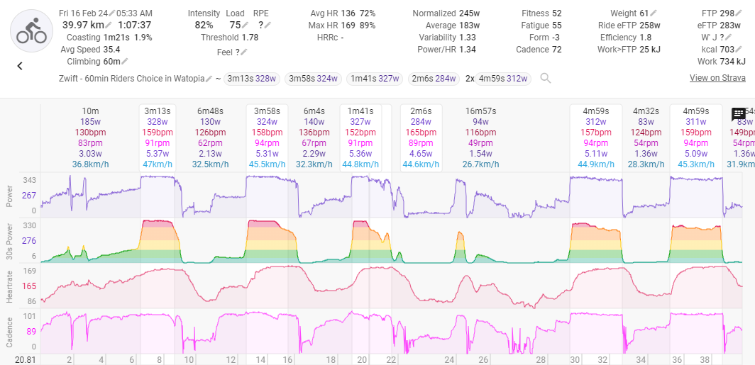This screenshot has width=755, height=365.
Task: Click the Zwift activity title text
Action: (x=132, y=79)
